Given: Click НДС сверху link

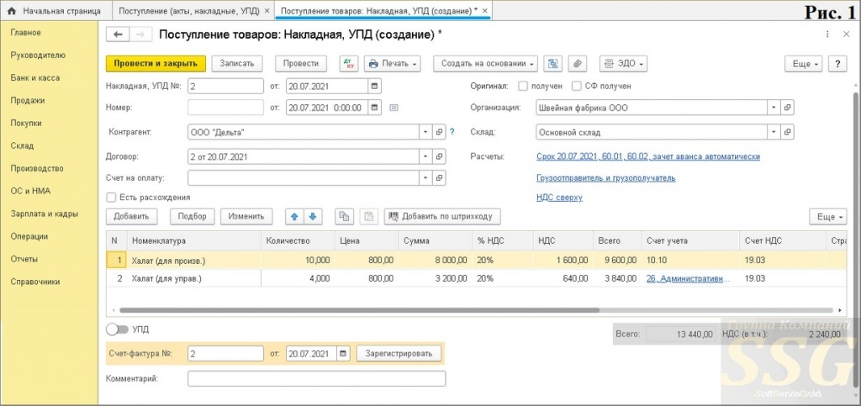Looking at the screenshot, I should [559, 198].
